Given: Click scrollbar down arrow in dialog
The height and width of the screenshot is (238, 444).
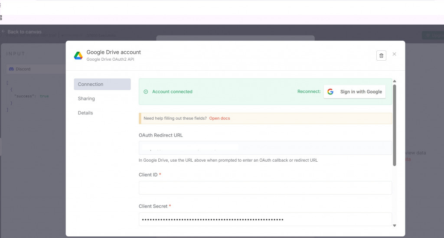Looking at the screenshot, I should 395,225.
